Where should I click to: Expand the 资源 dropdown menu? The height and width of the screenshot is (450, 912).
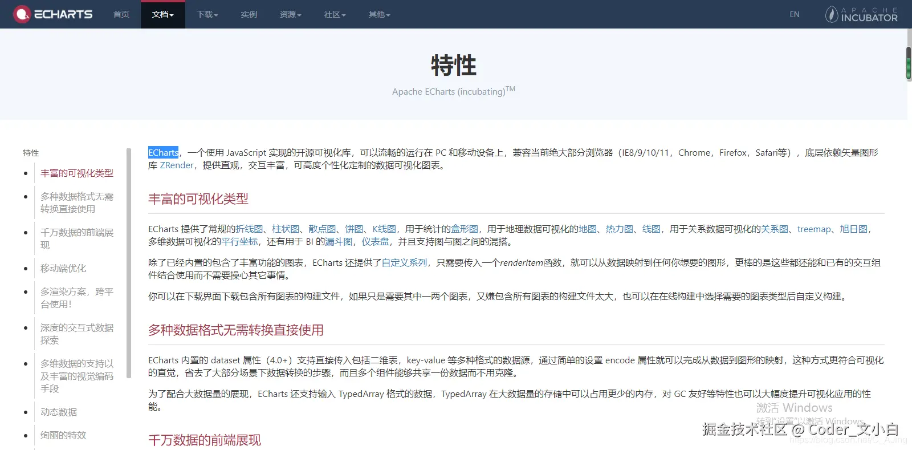291,14
